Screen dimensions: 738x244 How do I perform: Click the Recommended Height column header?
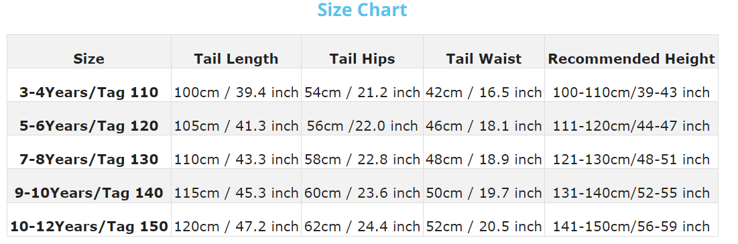pos(631,59)
